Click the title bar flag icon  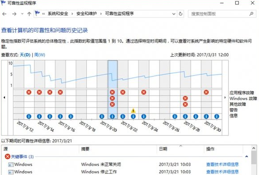(3, 3)
